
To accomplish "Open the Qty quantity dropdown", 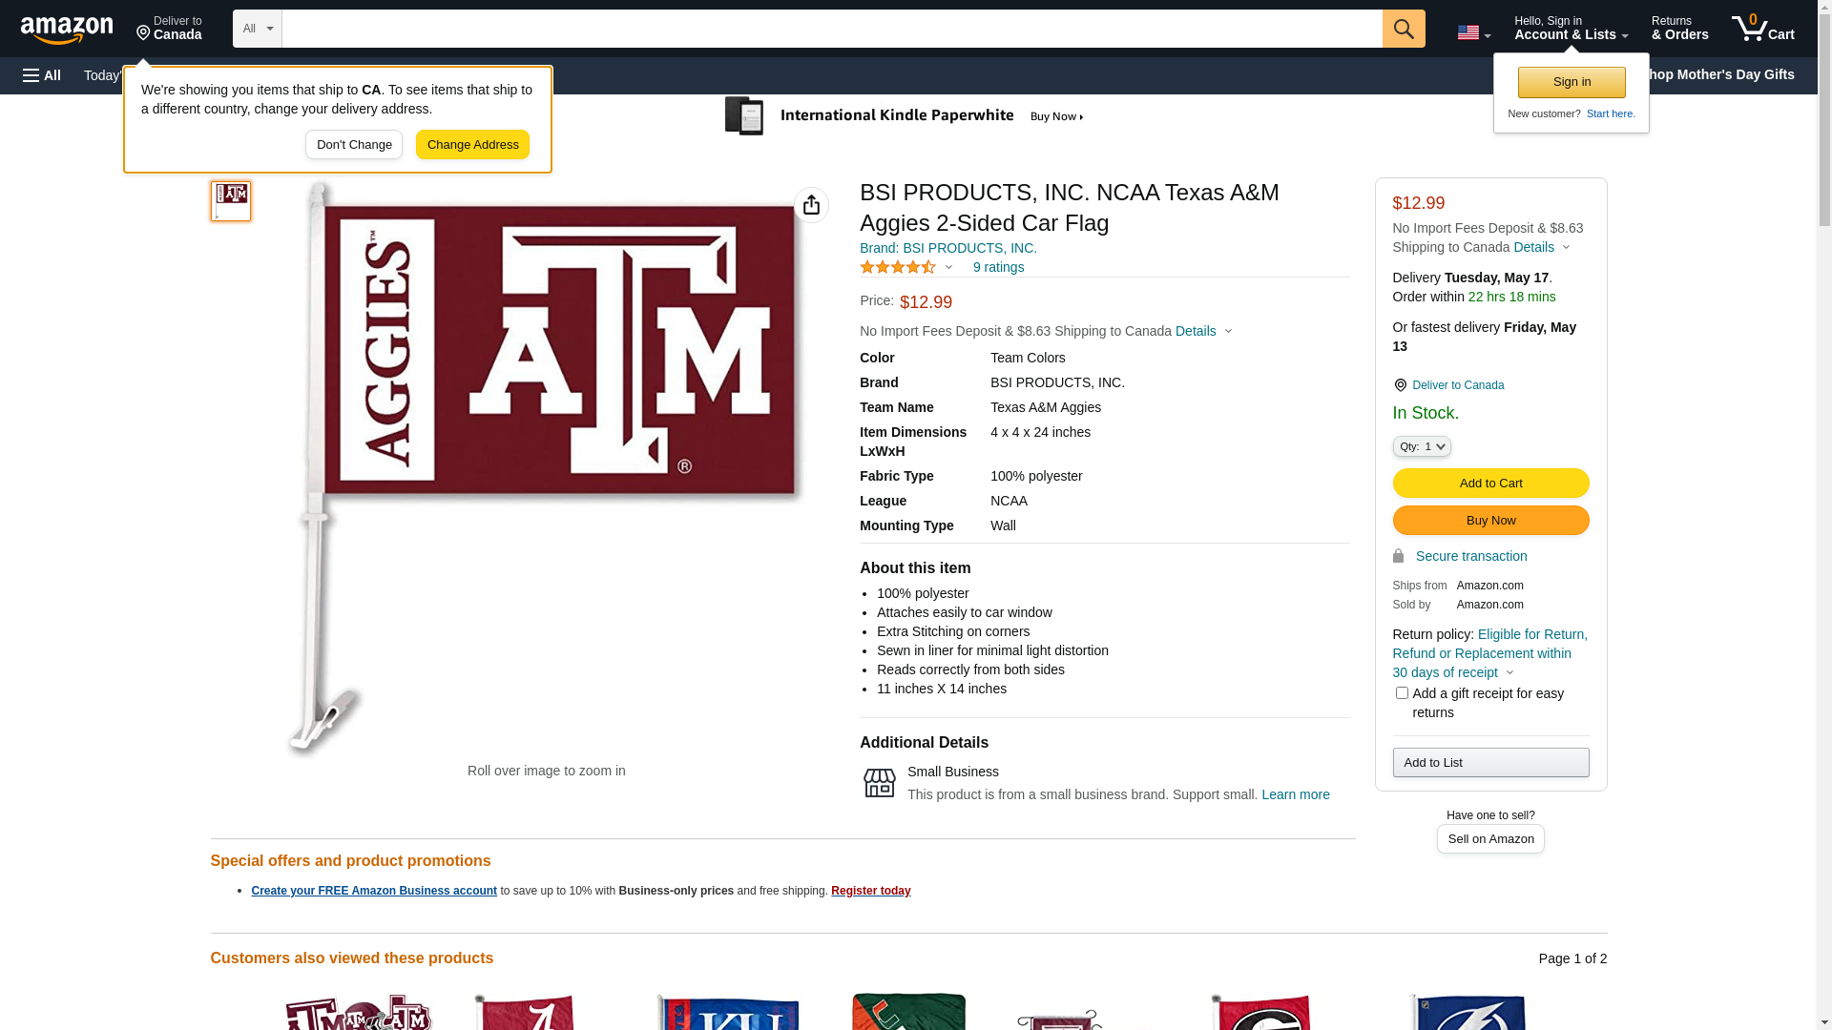I will click(1422, 446).
